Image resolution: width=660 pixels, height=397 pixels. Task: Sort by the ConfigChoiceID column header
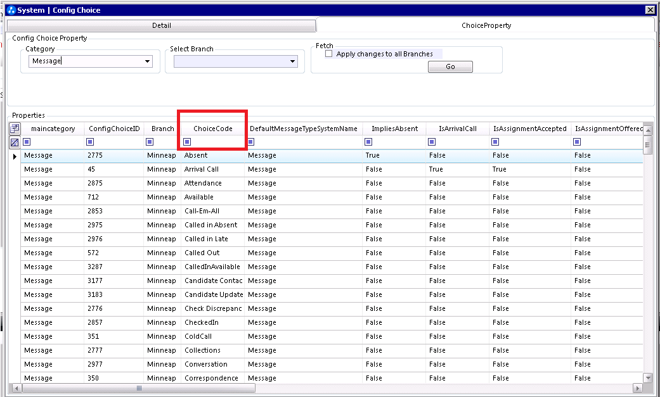[x=114, y=129]
